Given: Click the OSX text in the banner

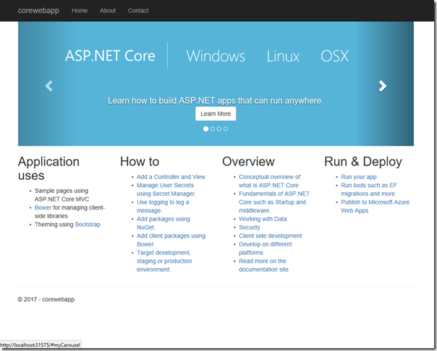Looking at the screenshot, I should coord(334,56).
